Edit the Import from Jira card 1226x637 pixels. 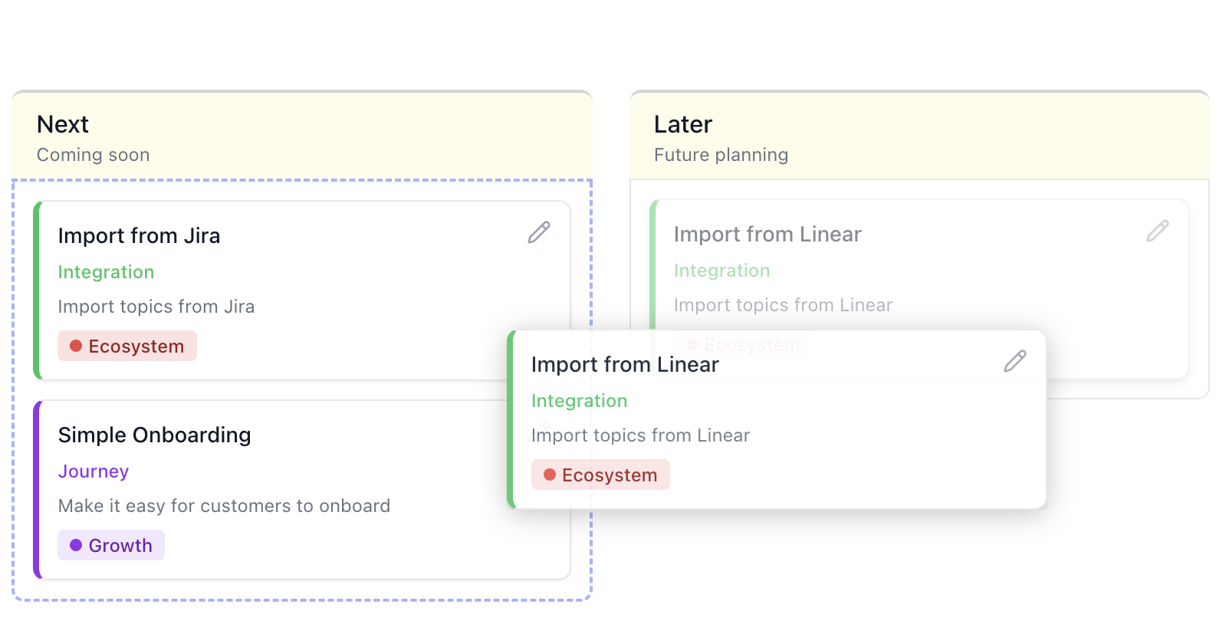point(539,232)
